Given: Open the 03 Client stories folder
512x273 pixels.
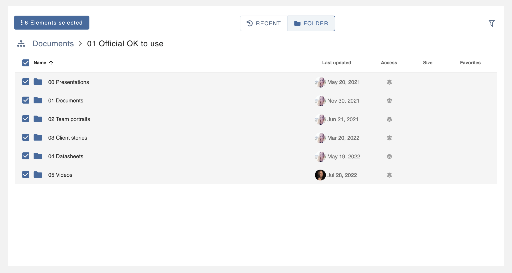Looking at the screenshot, I should click(x=68, y=137).
